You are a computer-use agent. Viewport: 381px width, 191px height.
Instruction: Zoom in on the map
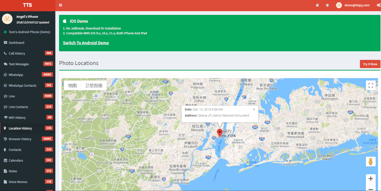coord(371,179)
